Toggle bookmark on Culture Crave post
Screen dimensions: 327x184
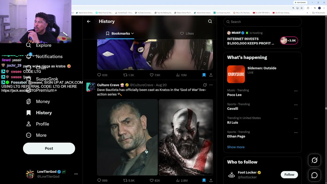[x=204, y=180]
